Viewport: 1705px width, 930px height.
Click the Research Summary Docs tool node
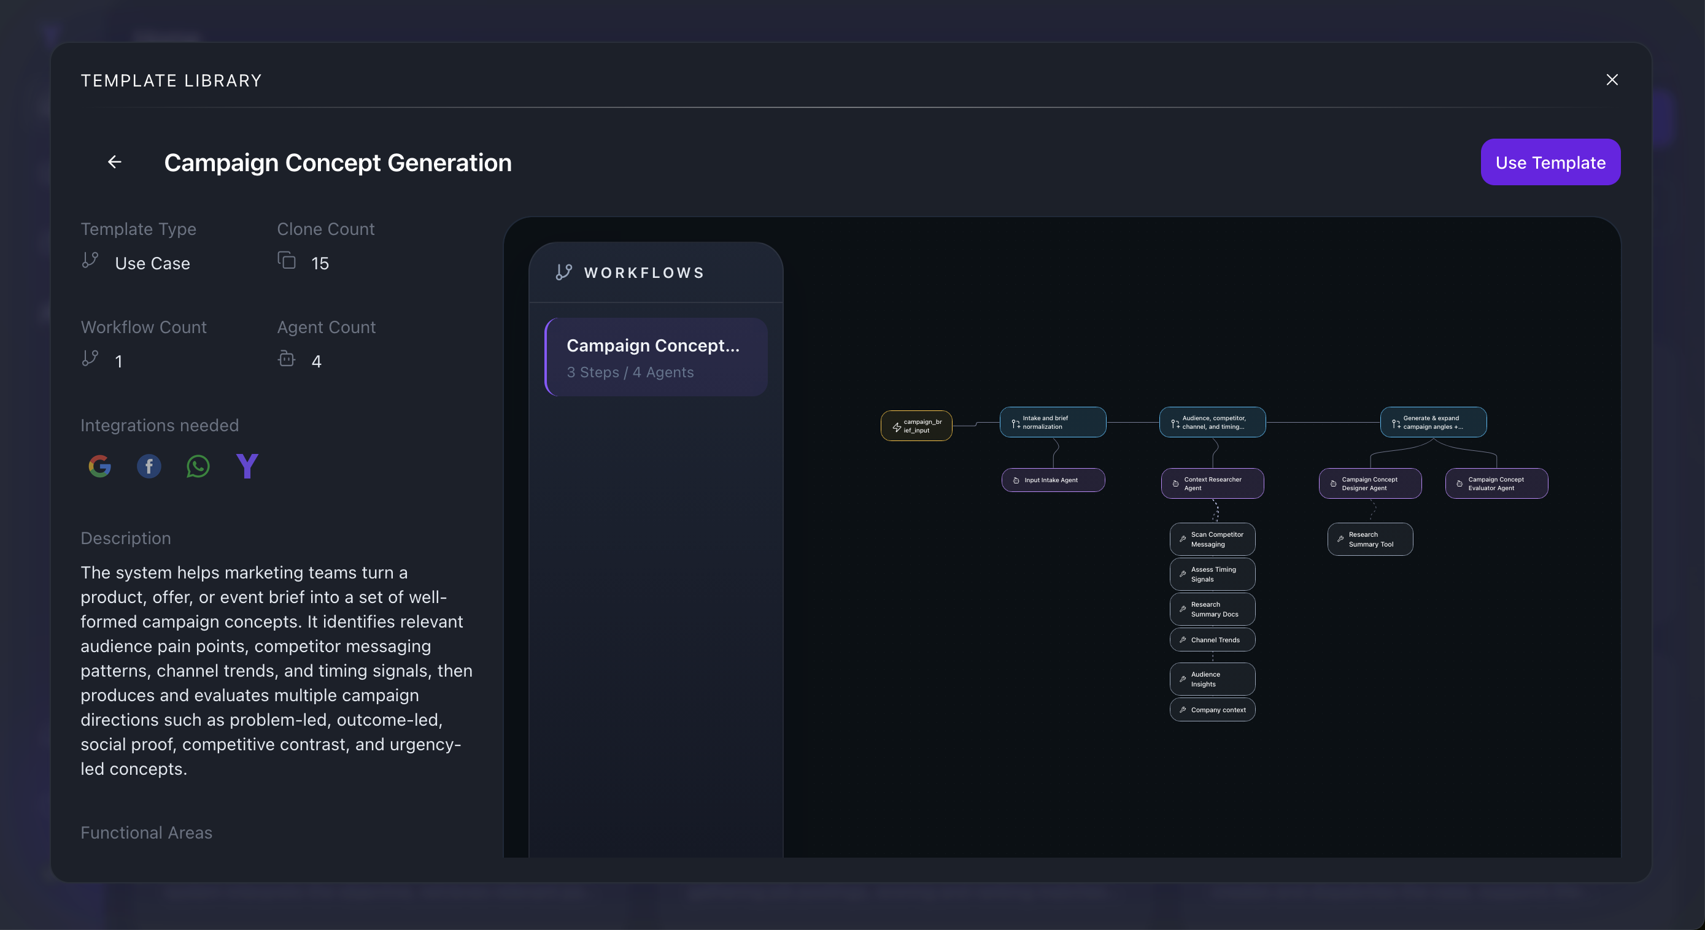click(x=1212, y=609)
